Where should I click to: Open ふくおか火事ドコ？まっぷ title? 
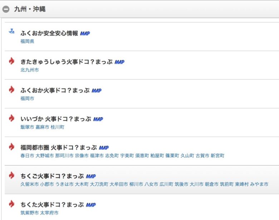[55, 90]
